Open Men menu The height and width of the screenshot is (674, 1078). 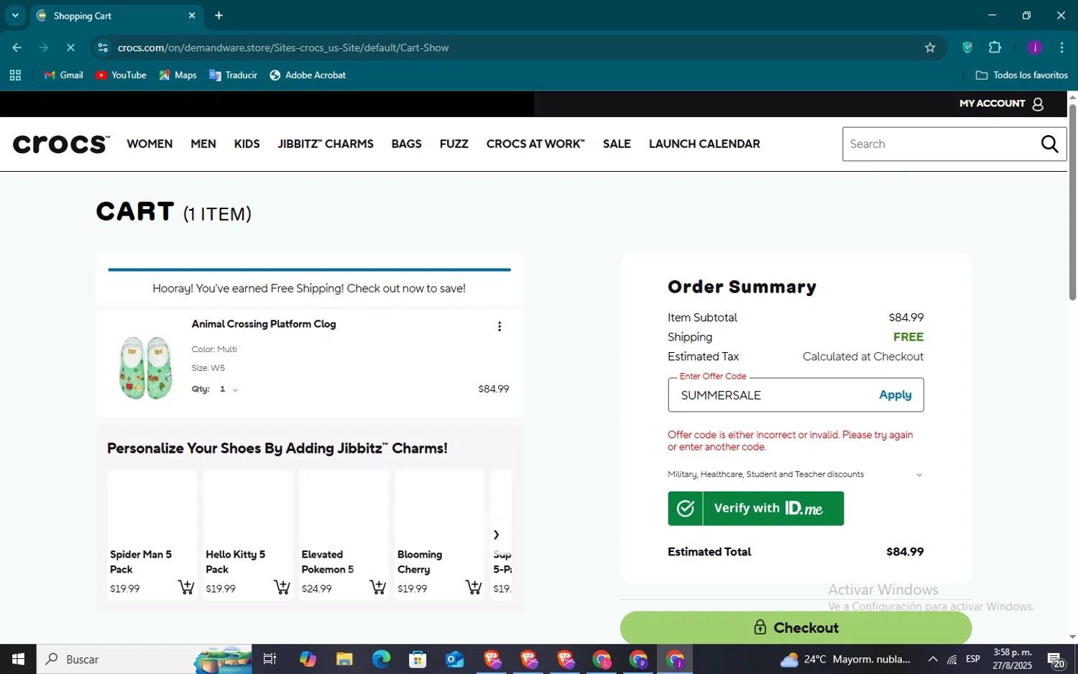point(203,144)
